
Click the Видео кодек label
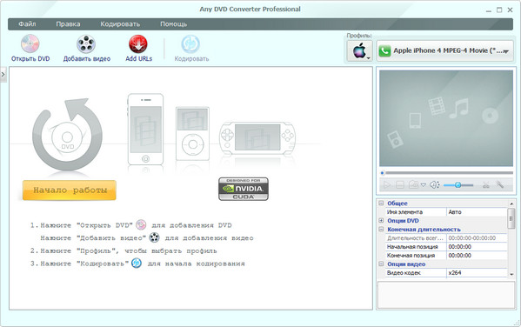coord(404,272)
